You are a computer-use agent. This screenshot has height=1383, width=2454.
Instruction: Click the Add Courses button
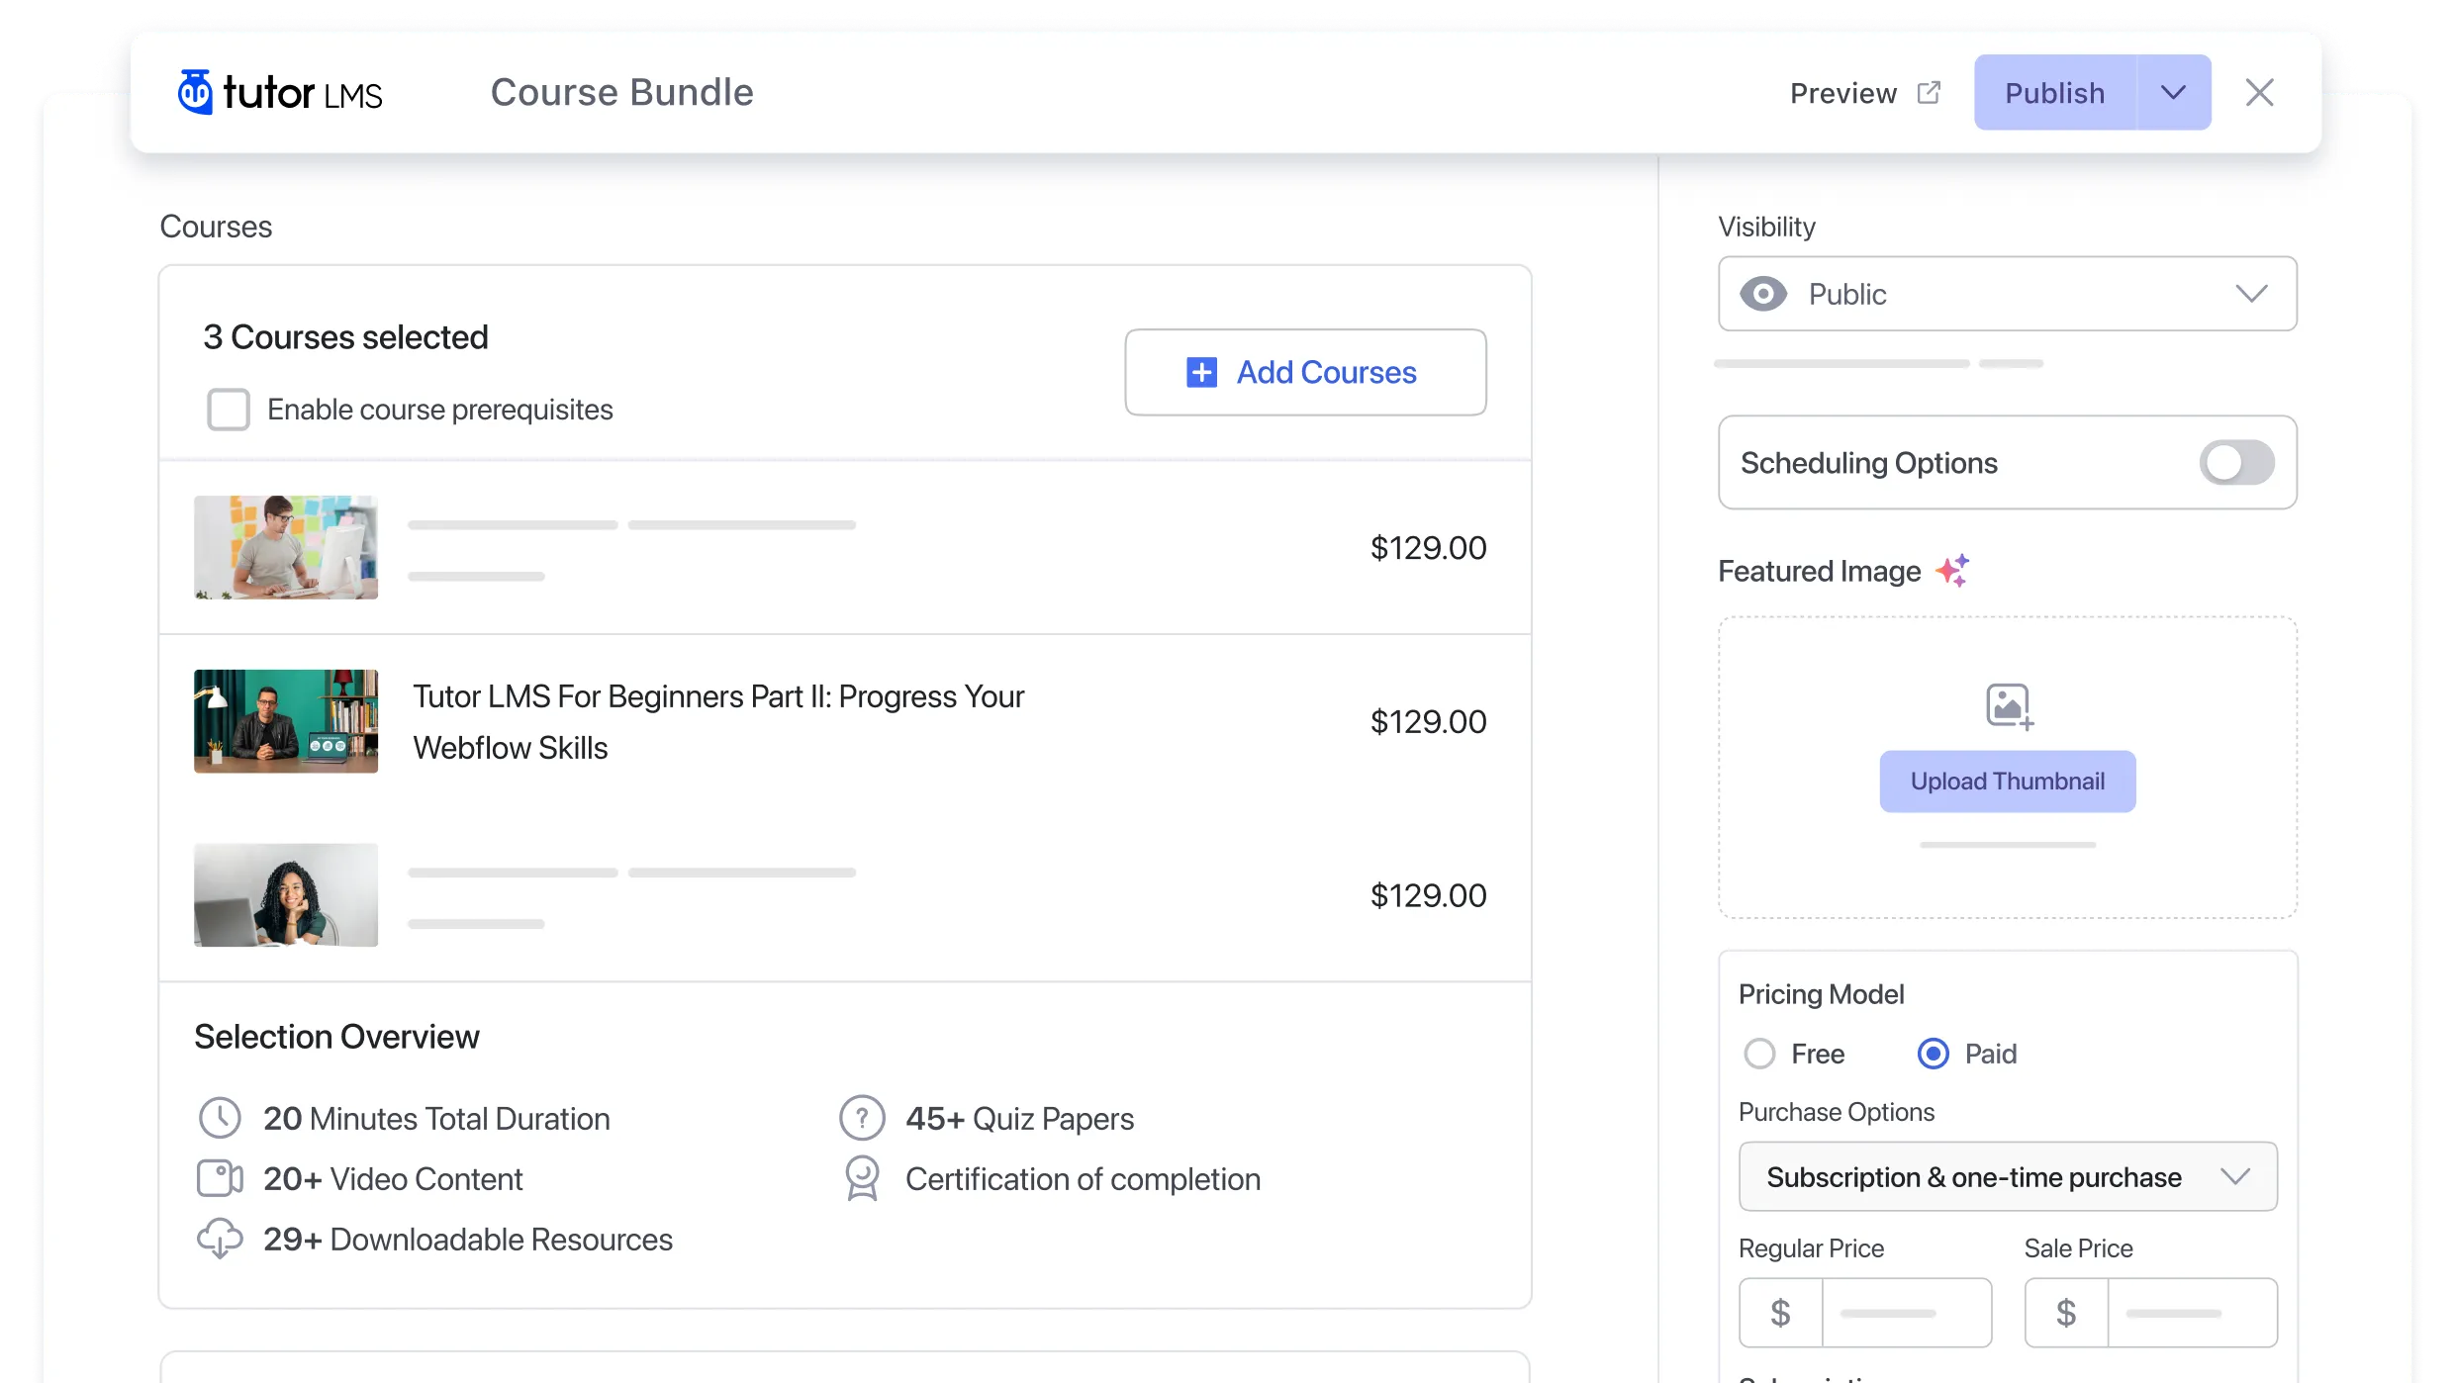pos(1305,372)
